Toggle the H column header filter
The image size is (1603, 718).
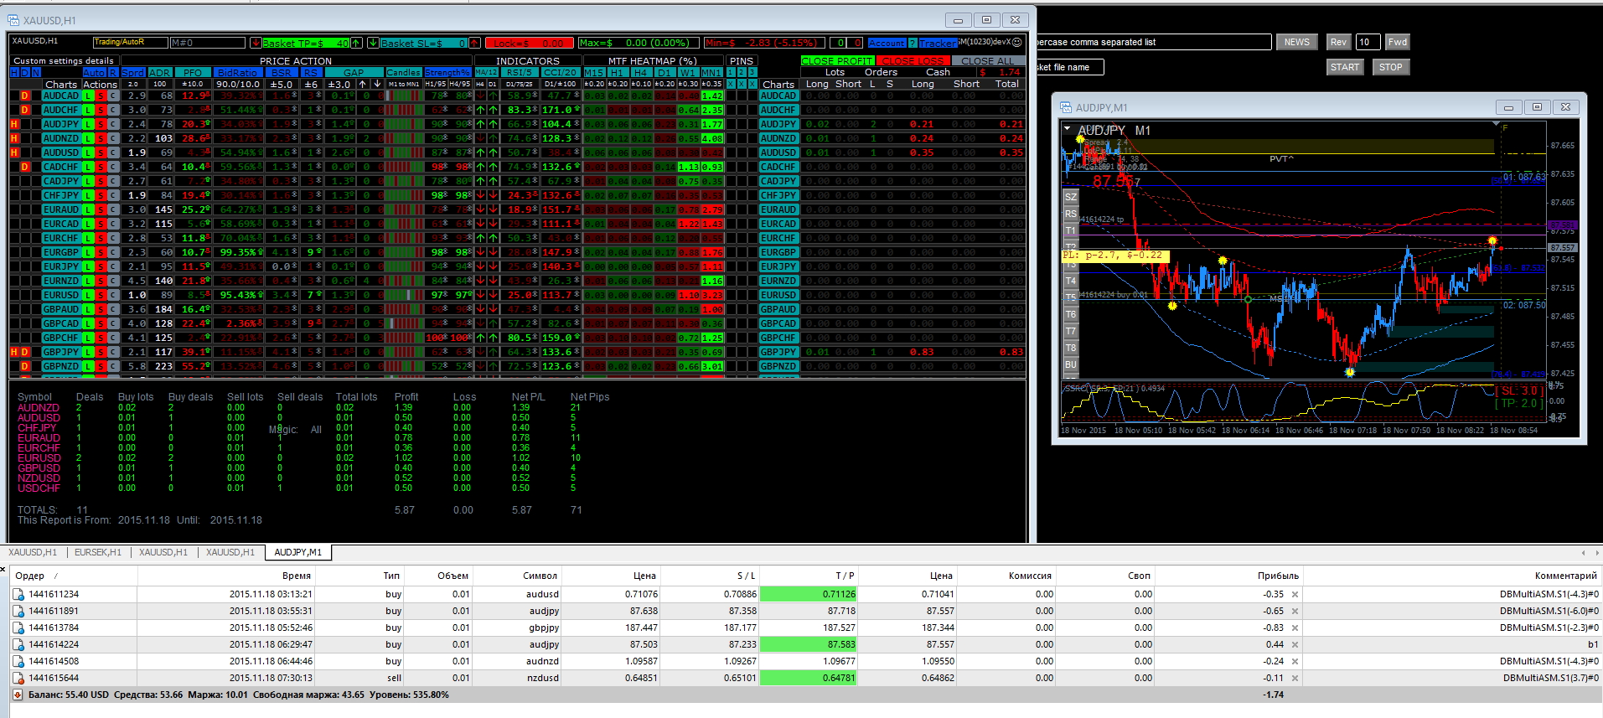click(x=14, y=73)
